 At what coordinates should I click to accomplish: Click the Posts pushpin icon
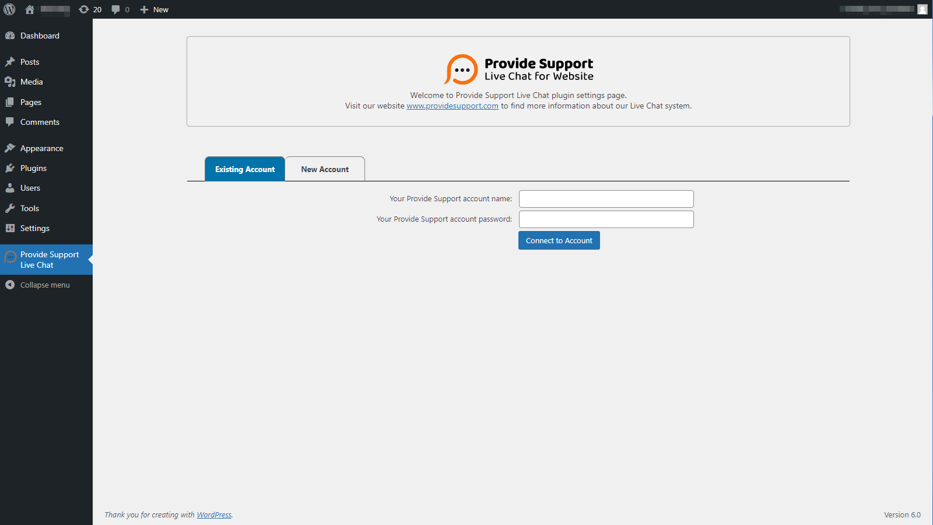10,62
